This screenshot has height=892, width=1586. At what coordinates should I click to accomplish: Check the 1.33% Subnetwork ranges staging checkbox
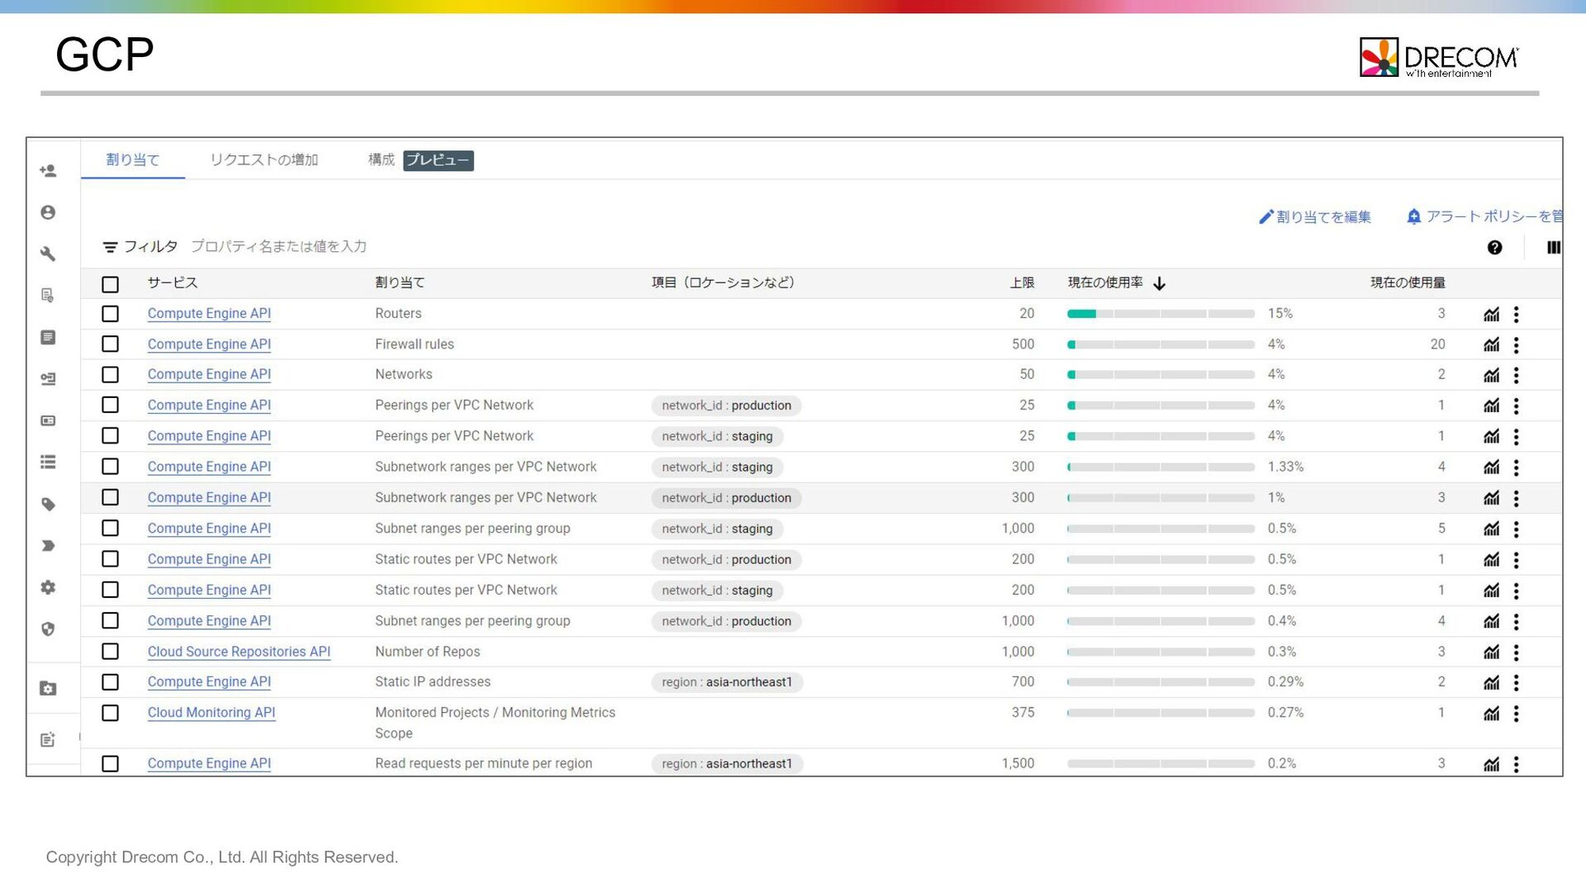point(110,467)
